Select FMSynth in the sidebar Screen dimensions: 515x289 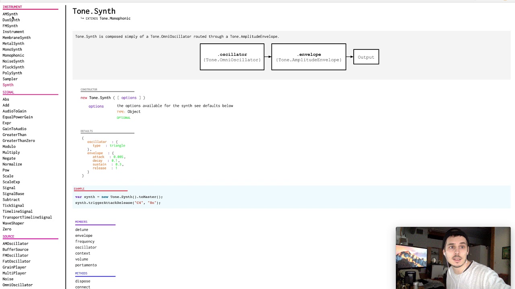click(10, 26)
